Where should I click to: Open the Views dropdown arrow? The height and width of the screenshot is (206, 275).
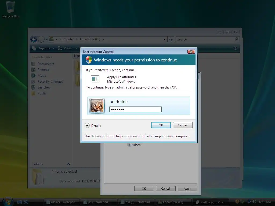pos(77,48)
